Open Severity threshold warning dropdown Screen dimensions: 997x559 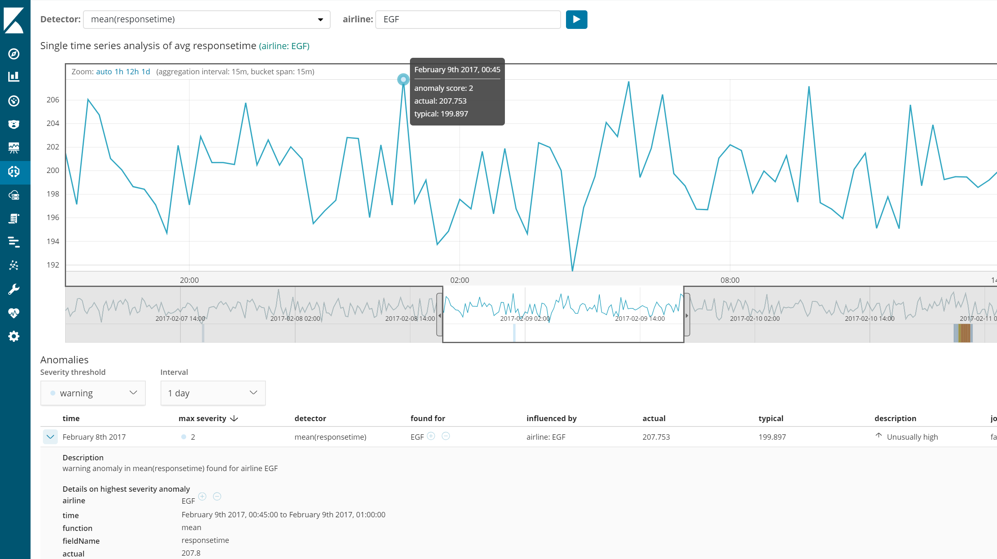(x=93, y=393)
